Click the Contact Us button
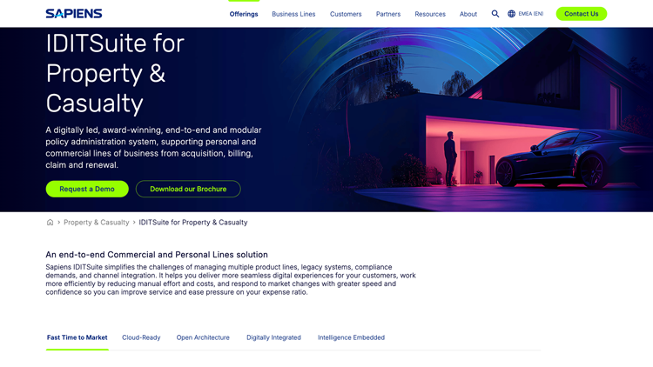653x367 pixels. 582,14
